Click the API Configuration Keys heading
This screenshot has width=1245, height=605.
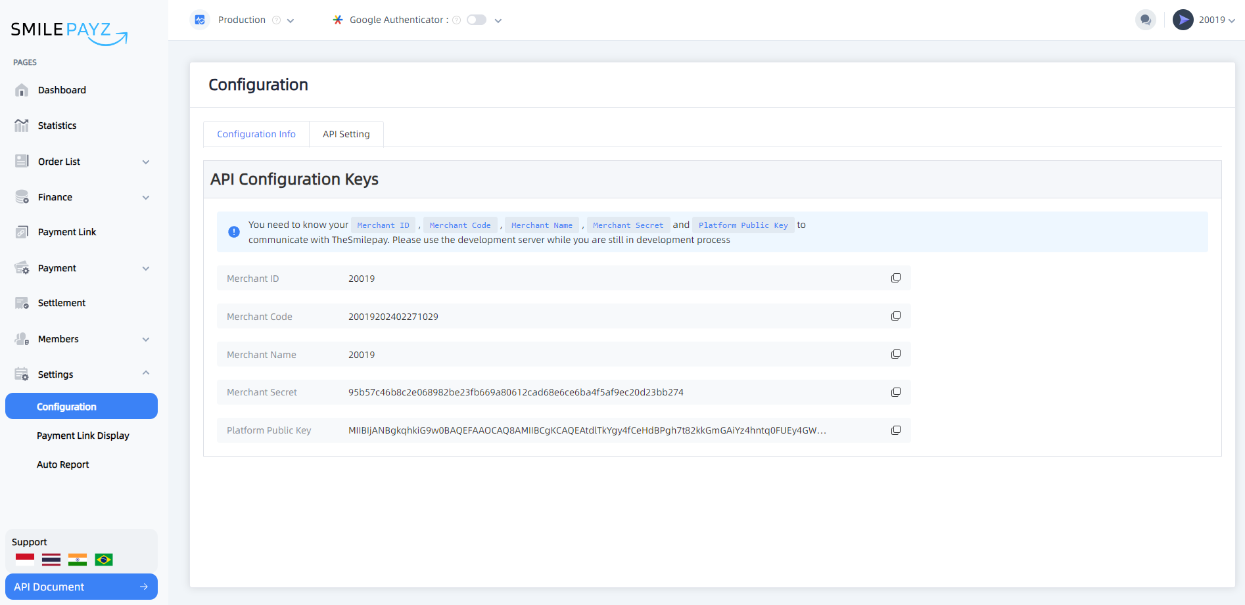tap(294, 179)
